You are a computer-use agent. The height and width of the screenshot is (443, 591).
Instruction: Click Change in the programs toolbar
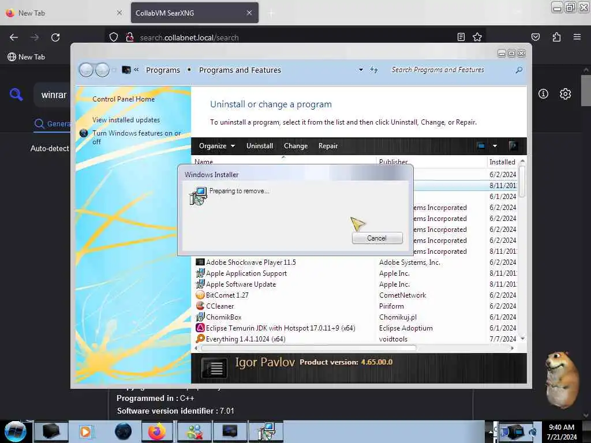pyautogui.click(x=295, y=146)
